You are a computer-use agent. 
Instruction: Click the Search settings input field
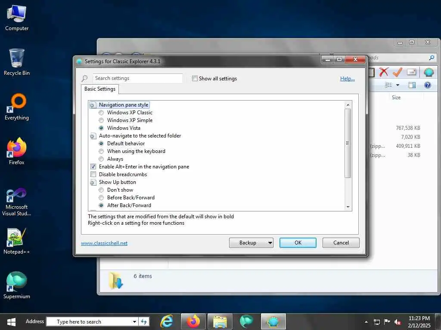click(137, 78)
